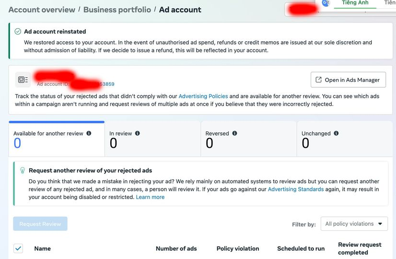Select Available for another review tab
396x259 pixels.
tap(57, 139)
